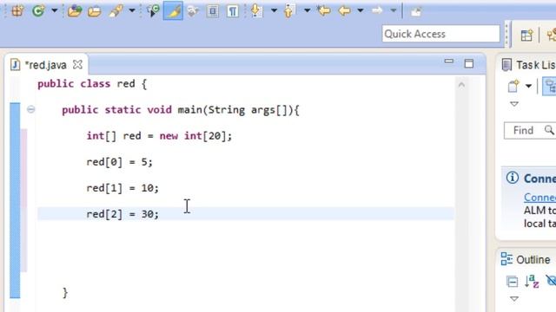The height and width of the screenshot is (312, 556).
Task: Click the Search flashlight icon
Action: tap(116, 11)
